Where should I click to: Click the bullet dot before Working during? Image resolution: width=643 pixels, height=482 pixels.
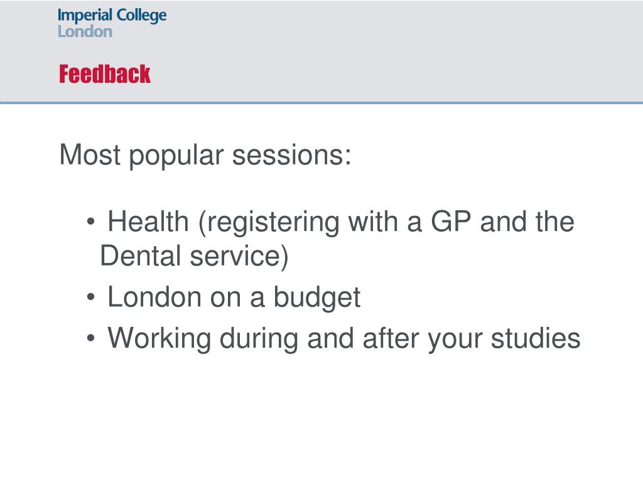pyautogui.click(x=91, y=338)
